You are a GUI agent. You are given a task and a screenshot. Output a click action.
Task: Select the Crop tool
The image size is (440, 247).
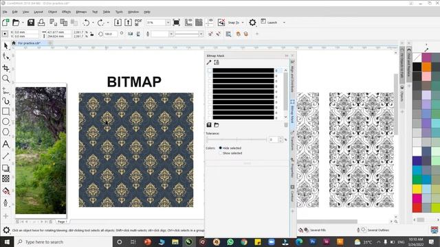[5, 68]
